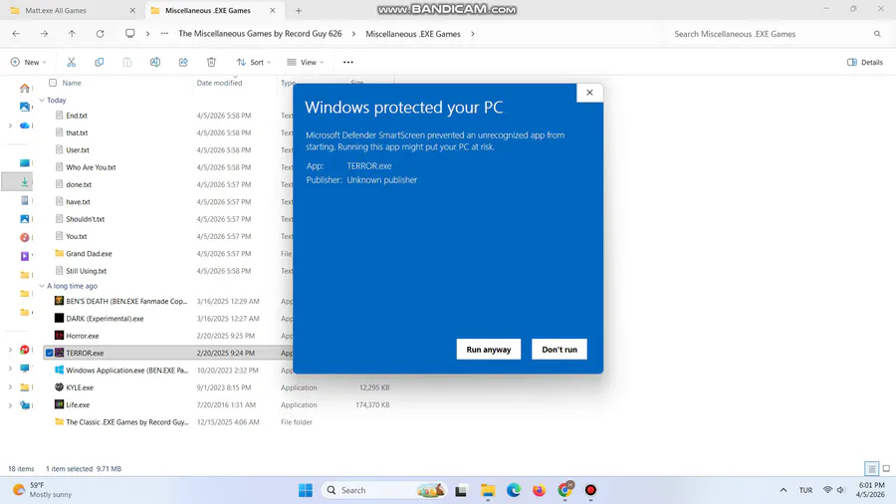Close the Matt.exe All Games tab
The width and height of the screenshot is (896, 504).
(x=132, y=10)
